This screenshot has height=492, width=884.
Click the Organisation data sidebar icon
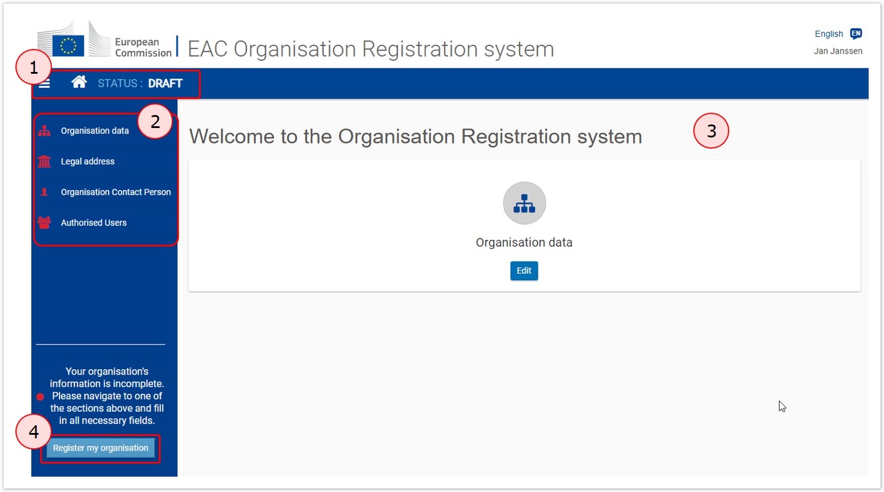pyautogui.click(x=44, y=131)
